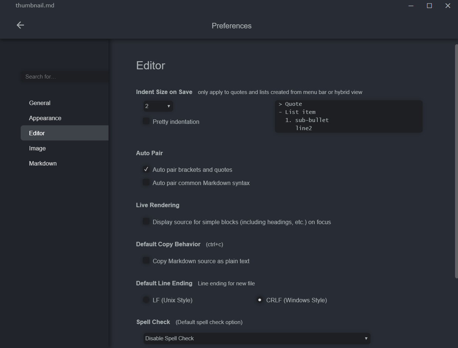Uncheck Auto pair brackets and quotes

click(x=146, y=169)
